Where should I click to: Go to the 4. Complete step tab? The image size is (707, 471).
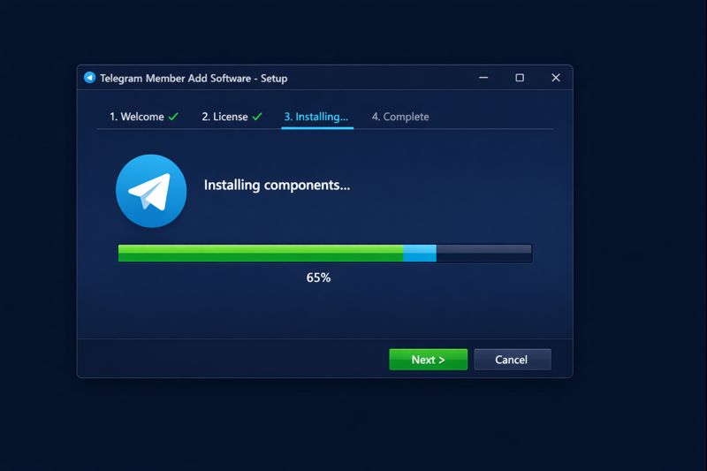click(x=400, y=117)
